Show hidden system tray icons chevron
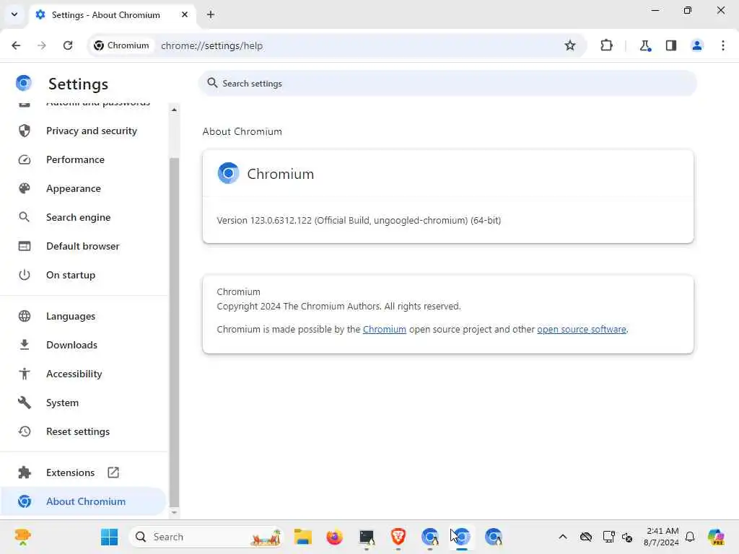This screenshot has height=554, width=739. (x=562, y=537)
